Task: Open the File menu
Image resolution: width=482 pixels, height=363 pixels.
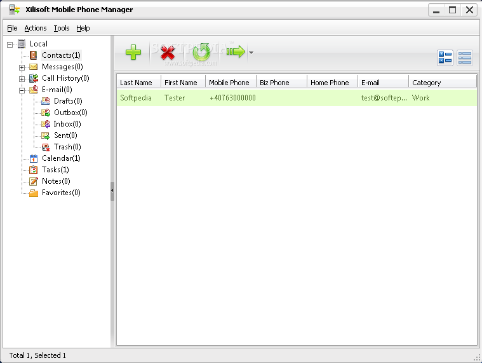Action: click(x=12, y=28)
